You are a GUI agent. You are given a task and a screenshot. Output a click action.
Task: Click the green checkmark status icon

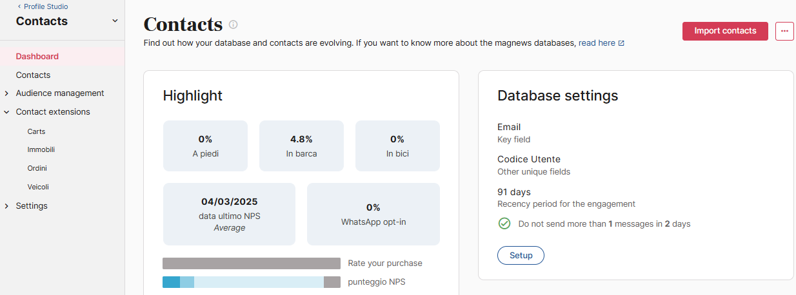click(x=504, y=224)
